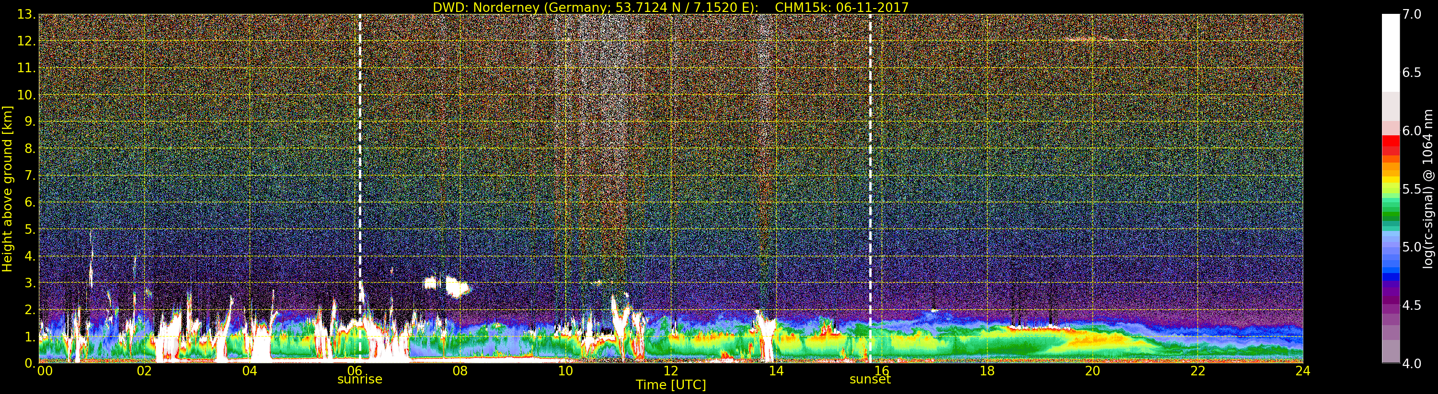Screen dimensions: 1438x394
Task: Click the 'Height above ground [km]' axis label
Action: (x=7, y=188)
